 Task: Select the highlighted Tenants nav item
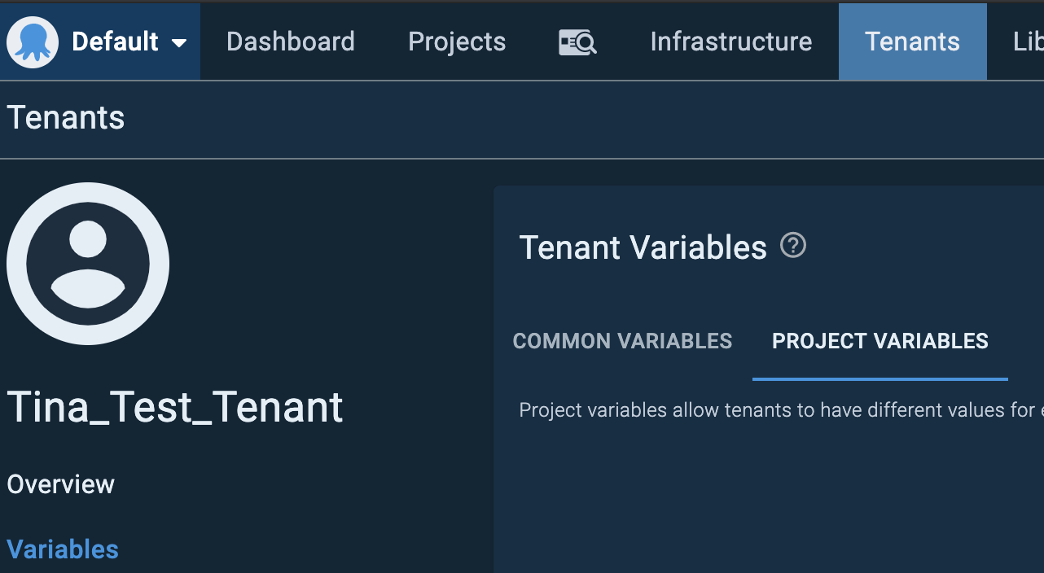[912, 42]
